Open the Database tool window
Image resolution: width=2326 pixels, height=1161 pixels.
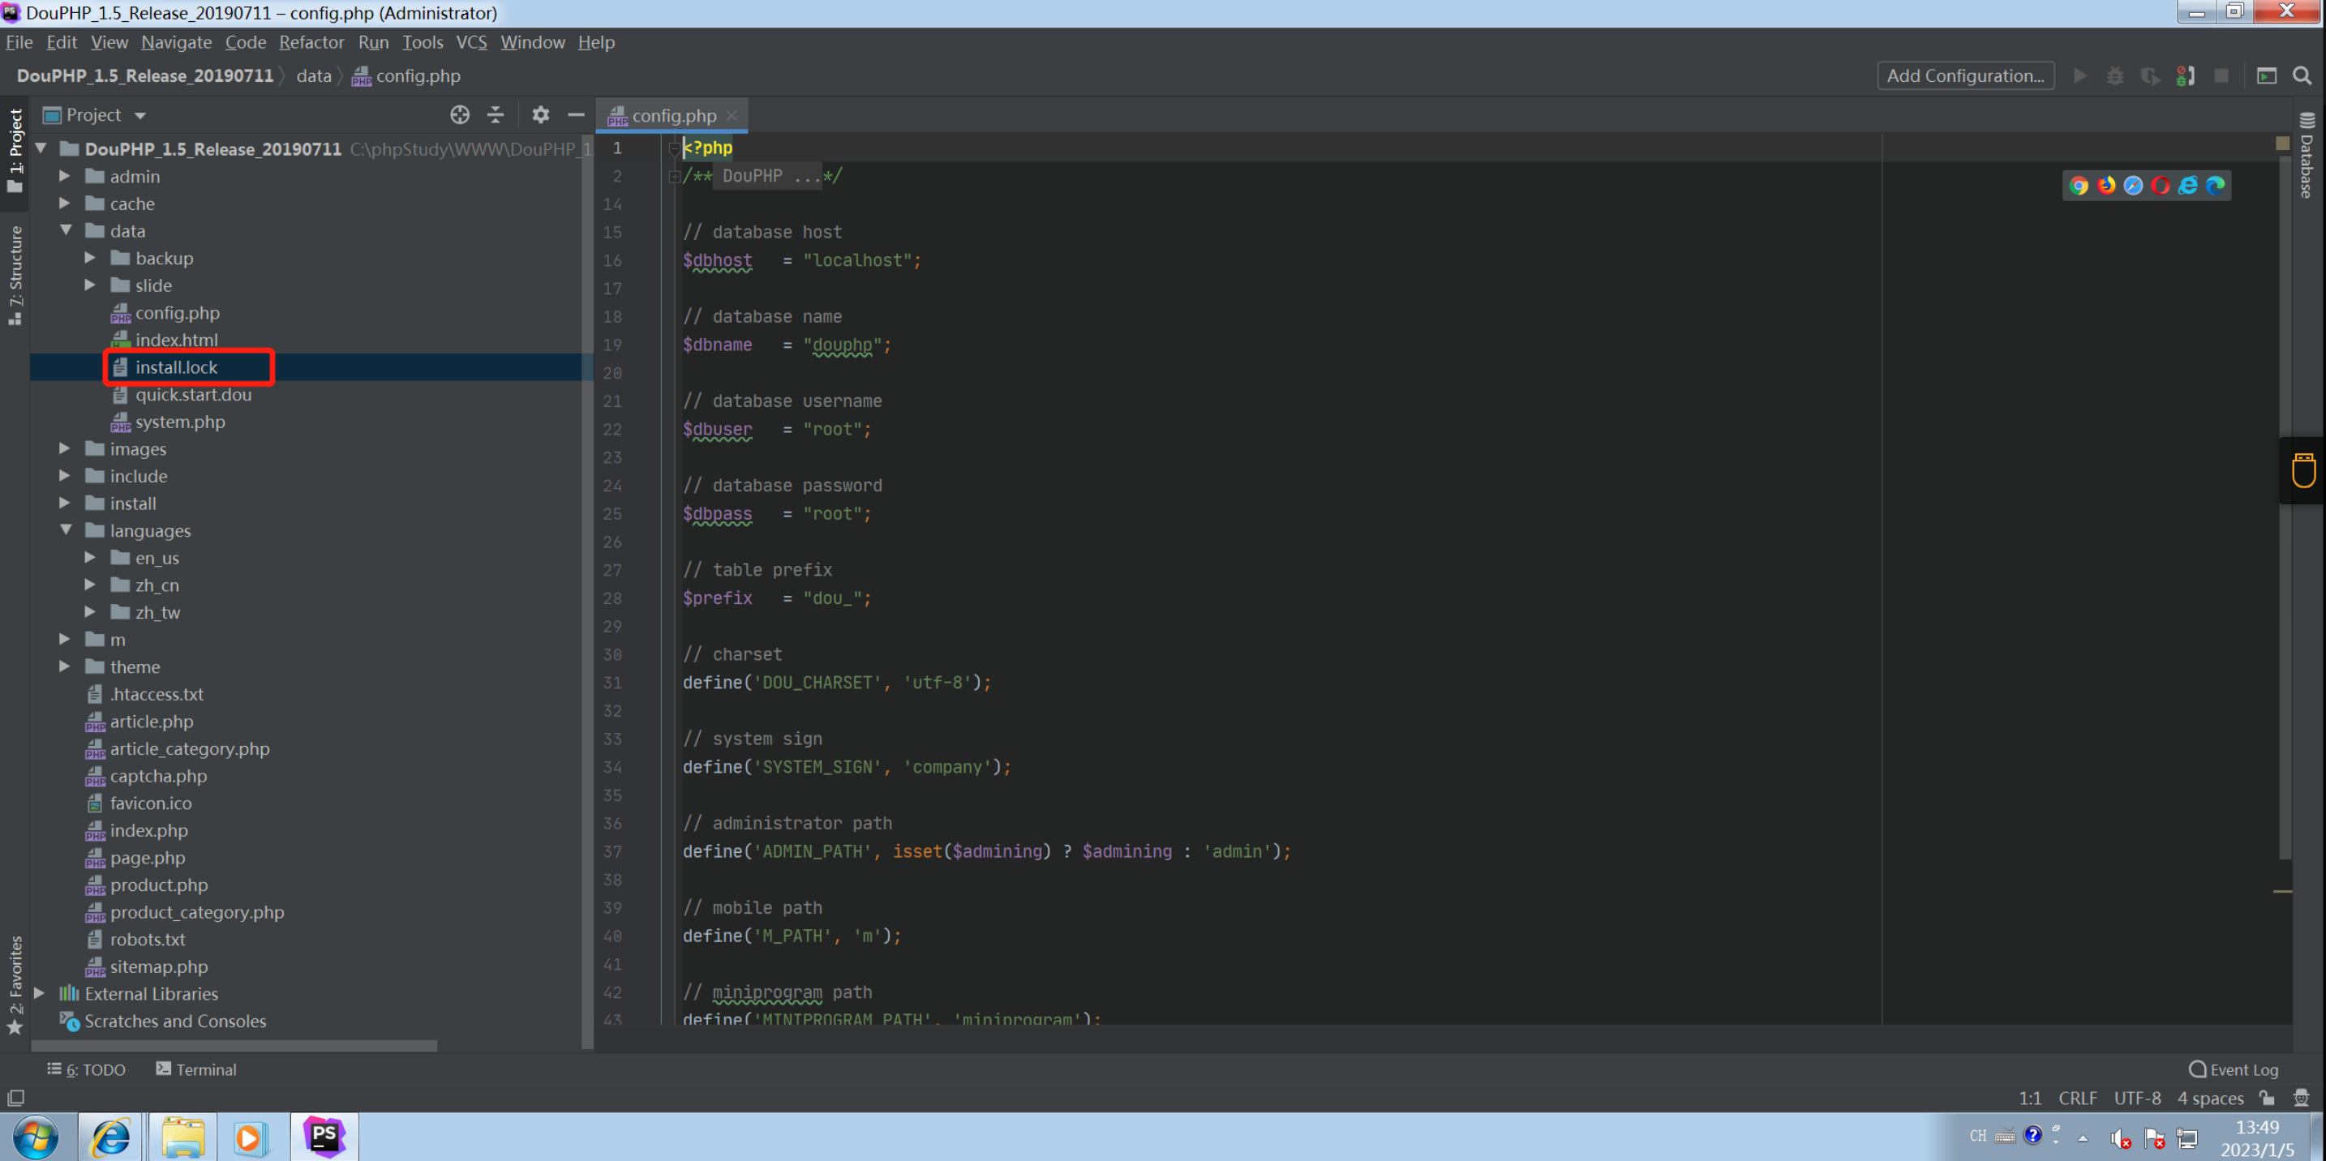click(2307, 154)
